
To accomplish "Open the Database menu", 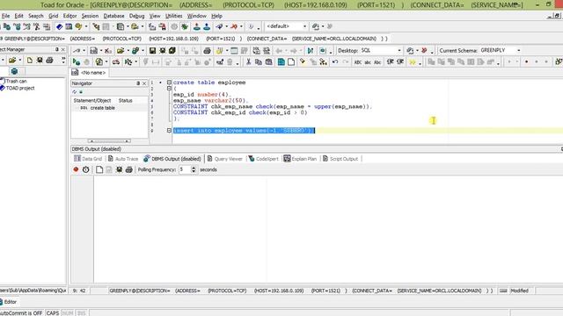I will (x=113, y=16).
